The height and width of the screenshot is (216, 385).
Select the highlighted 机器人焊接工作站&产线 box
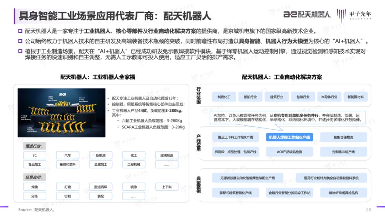coord(289,137)
